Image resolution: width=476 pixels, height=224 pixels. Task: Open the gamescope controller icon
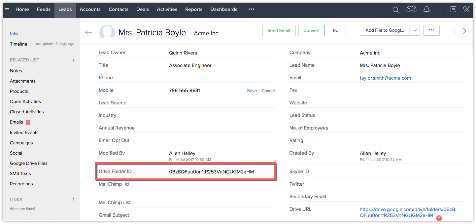(x=411, y=9)
